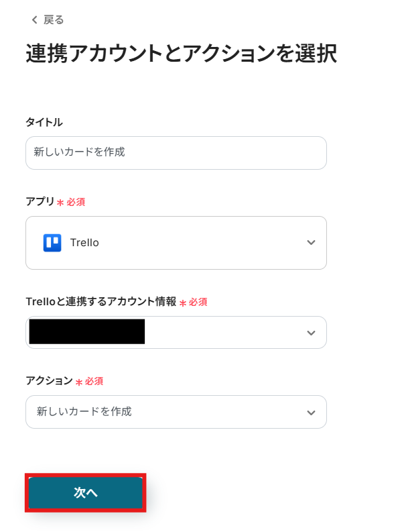Focus the タイトル text input field
Image resolution: width=402 pixels, height=532 pixels.
(176, 153)
